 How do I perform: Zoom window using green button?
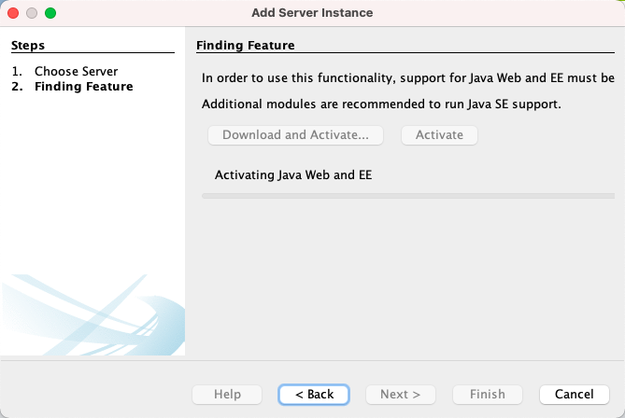pyautogui.click(x=50, y=13)
